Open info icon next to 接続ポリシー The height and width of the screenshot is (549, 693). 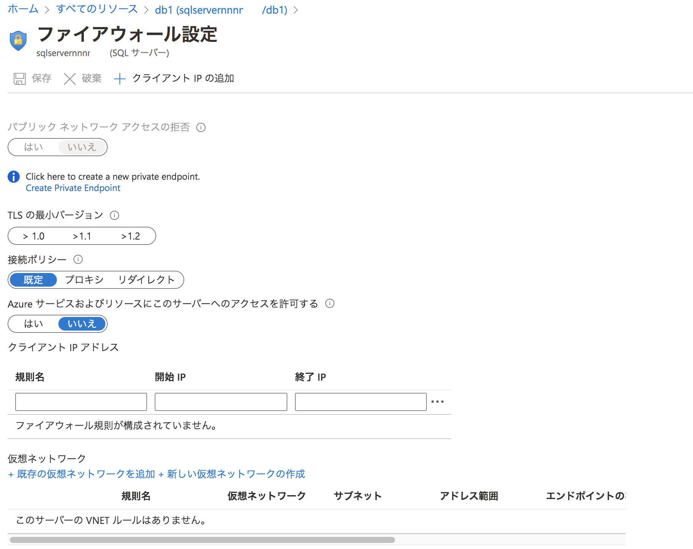[78, 259]
